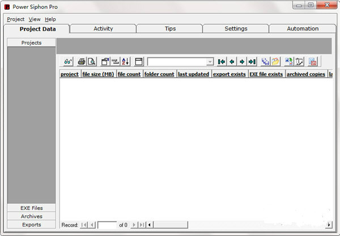Click the stacked horizontal bars toolbar icon
Viewport: 340px width, 236px height.
coord(115,62)
